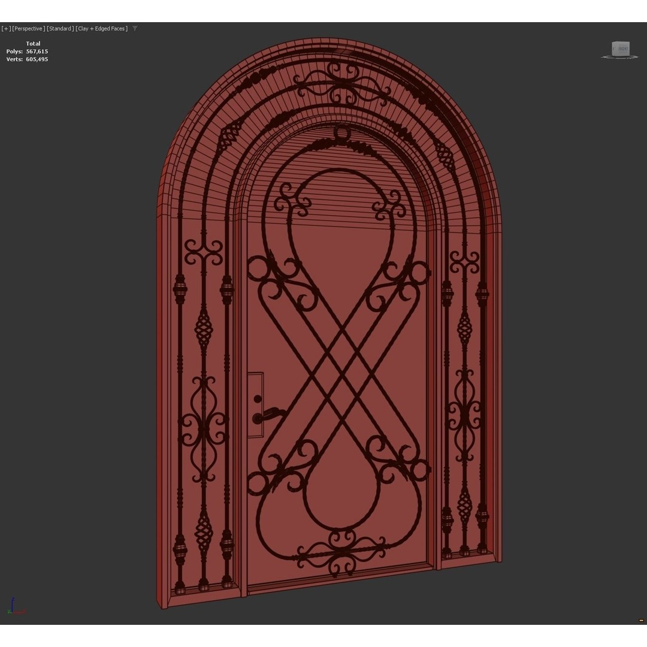Click the Total statistics heading
The image size is (647, 647).
click(33, 43)
